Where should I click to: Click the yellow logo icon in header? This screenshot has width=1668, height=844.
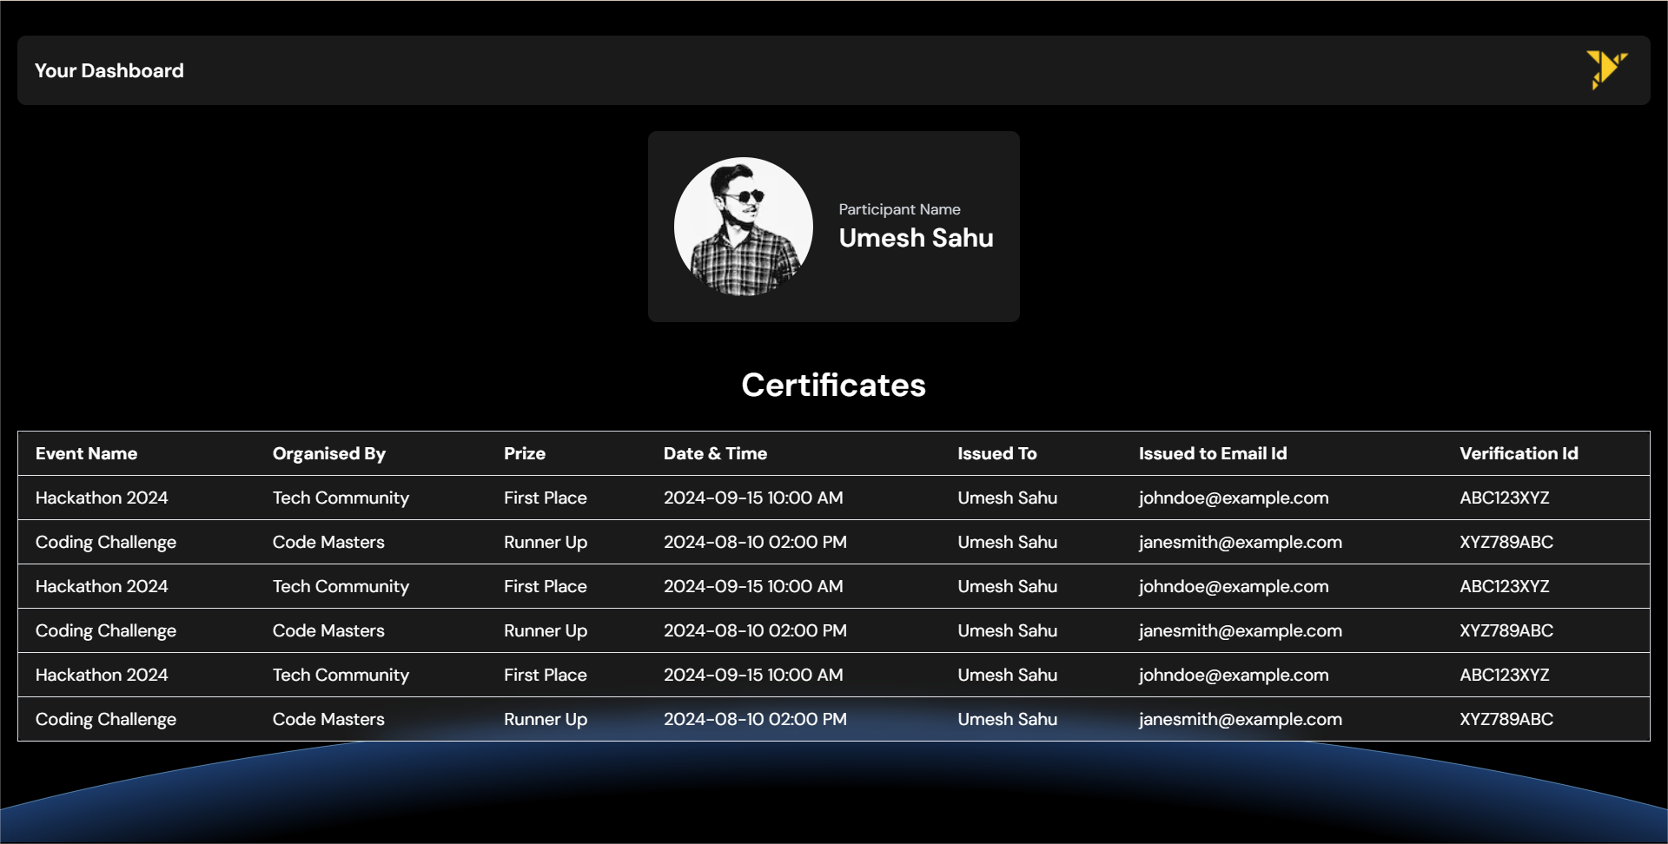(1605, 69)
